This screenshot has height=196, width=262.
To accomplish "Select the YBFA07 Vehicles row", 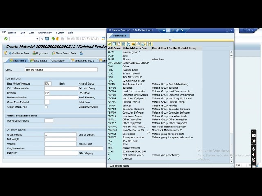I will coord(155,105).
